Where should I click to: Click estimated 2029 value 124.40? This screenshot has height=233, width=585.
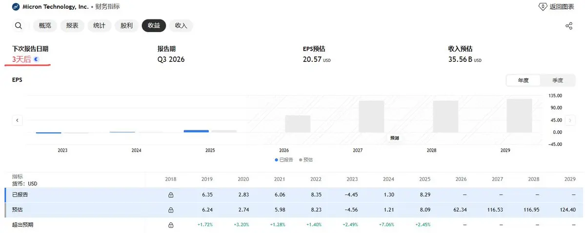tap(567, 210)
